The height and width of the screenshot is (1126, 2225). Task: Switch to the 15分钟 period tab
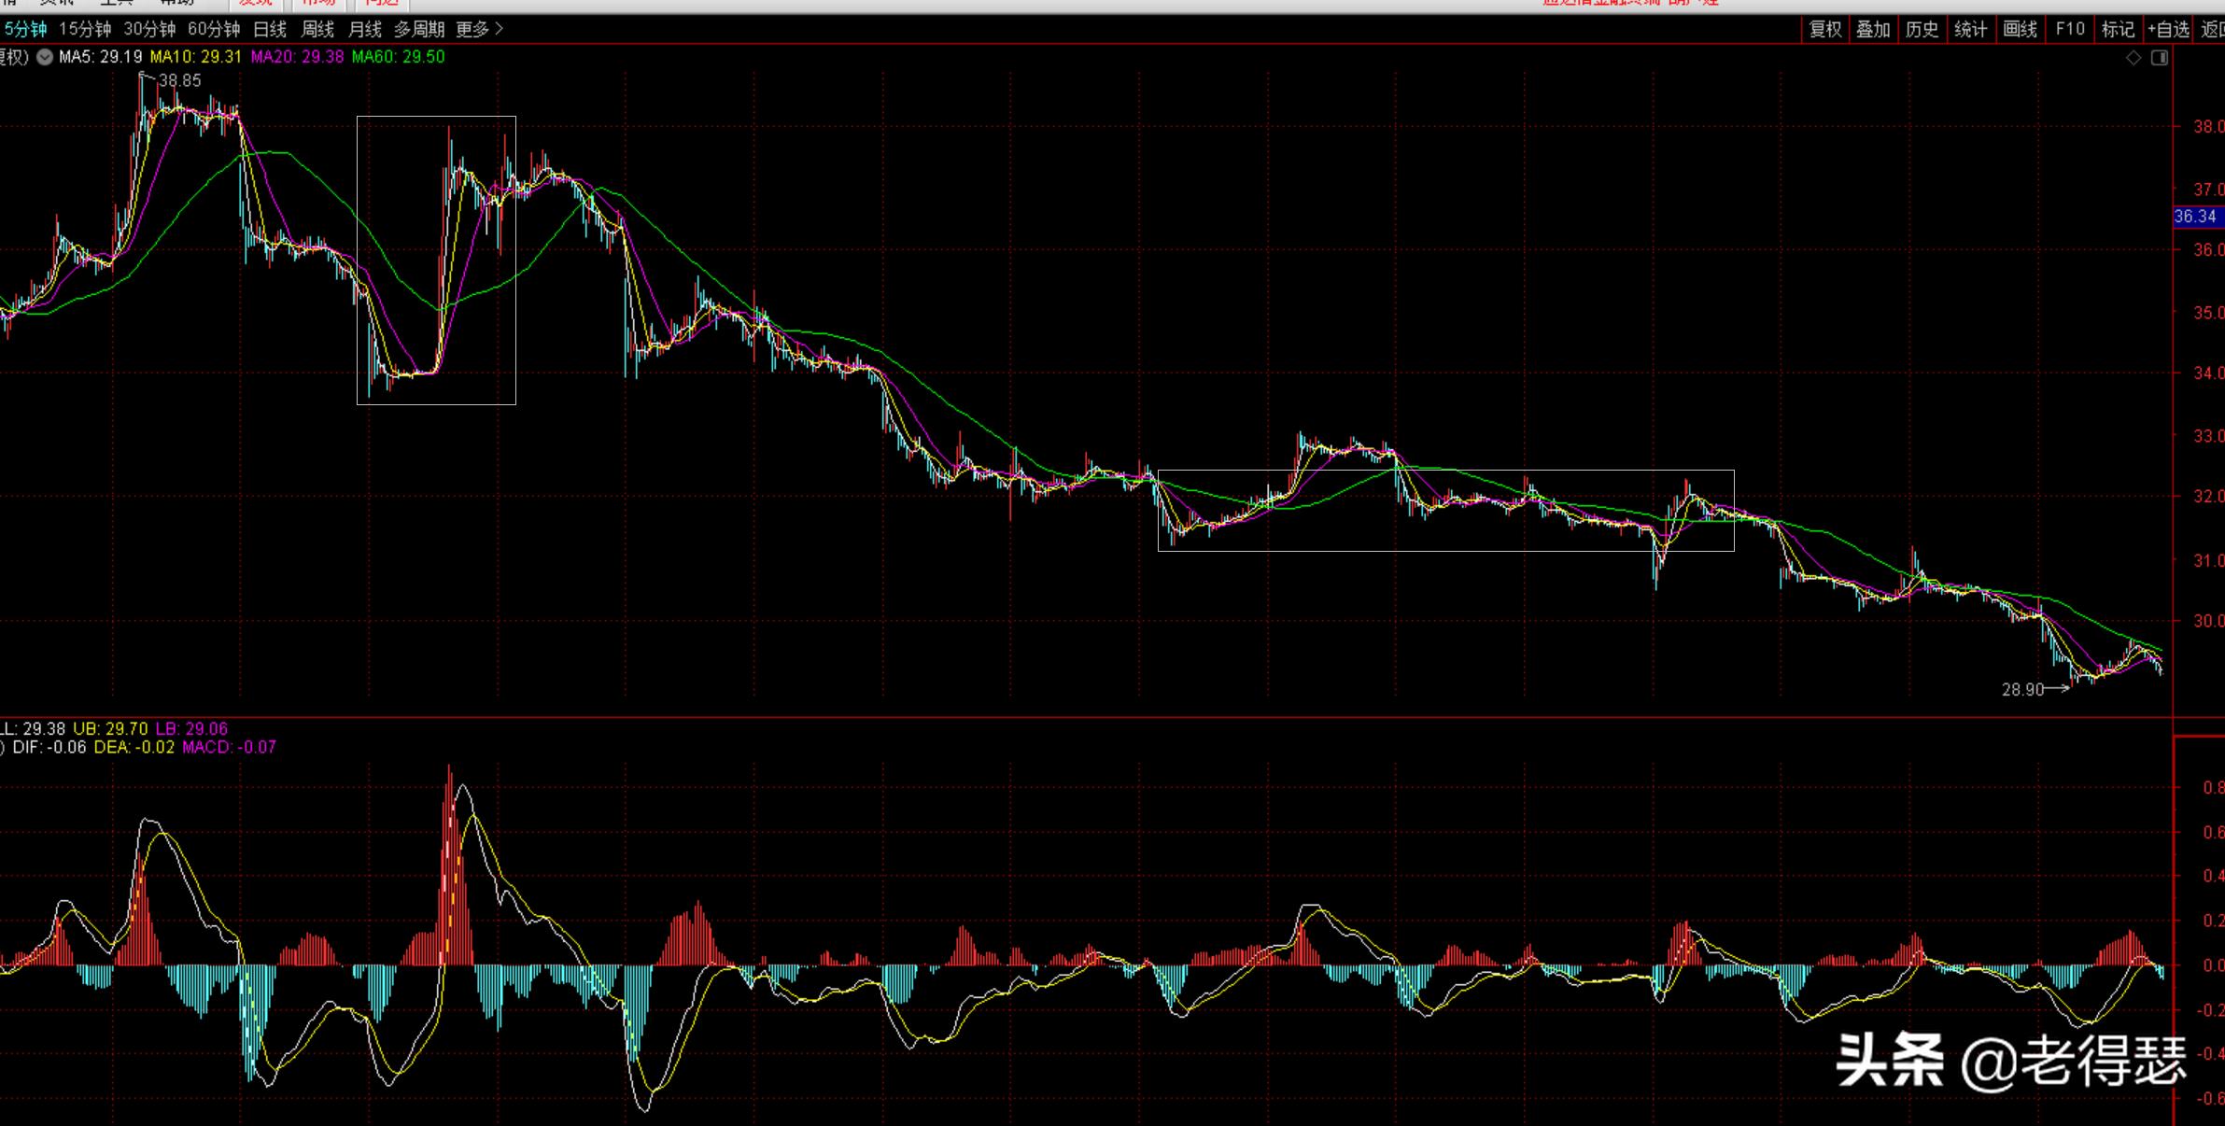[85, 30]
